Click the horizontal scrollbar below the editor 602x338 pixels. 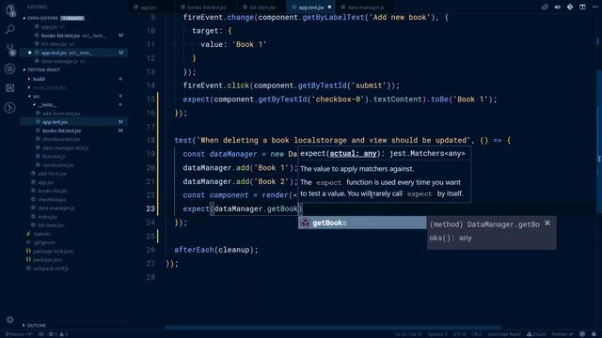[x=333, y=328]
